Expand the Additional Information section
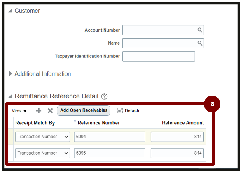Viewport: 243px width, 174px height. click(10, 73)
